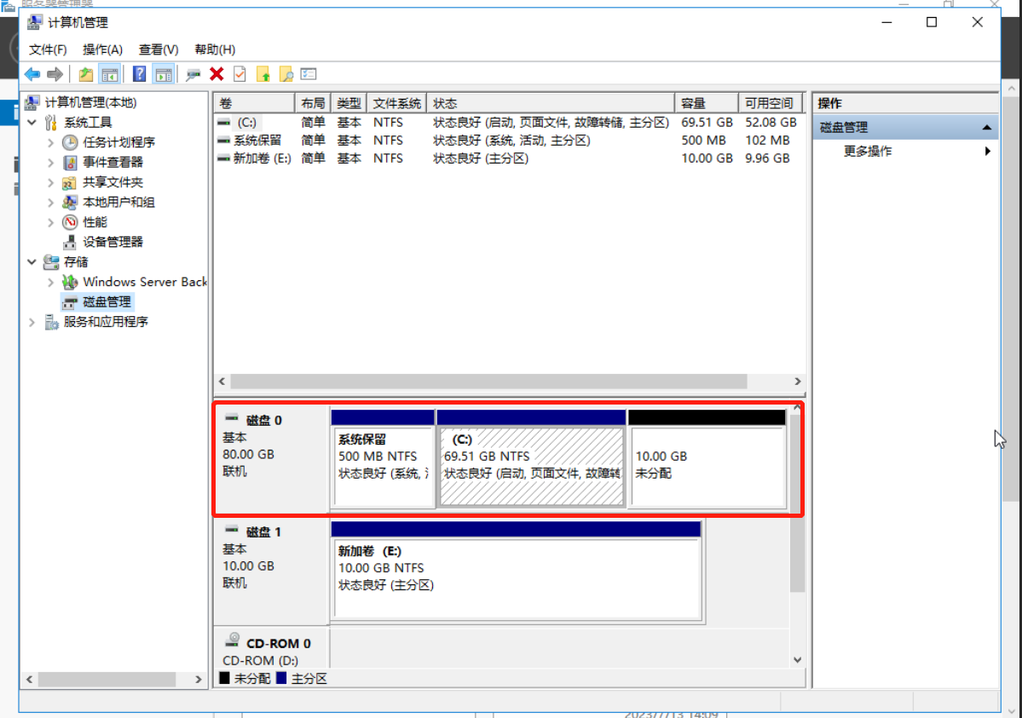This screenshot has width=1022, height=718.
Task: Select the 10.00 GB unallocated black partition
Action: pyautogui.click(x=707, y=465)
